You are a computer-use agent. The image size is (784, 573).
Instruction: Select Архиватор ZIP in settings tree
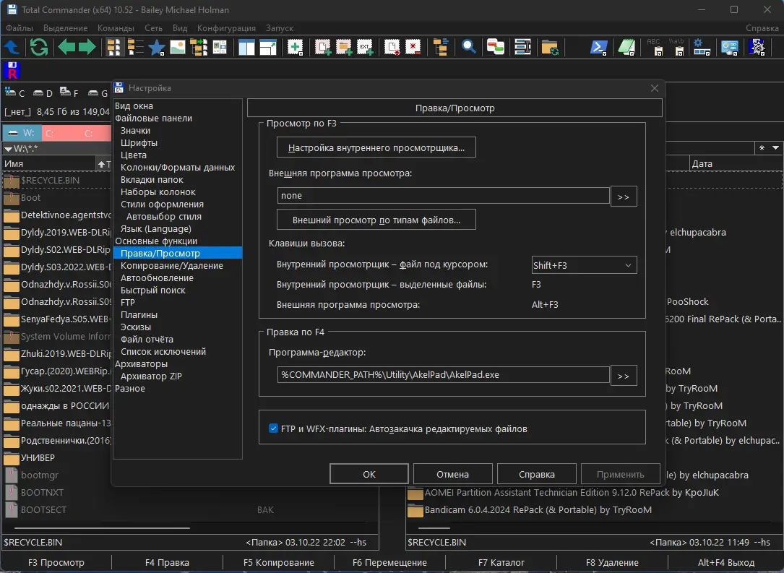pyautogui.click(x=151, y=376)
